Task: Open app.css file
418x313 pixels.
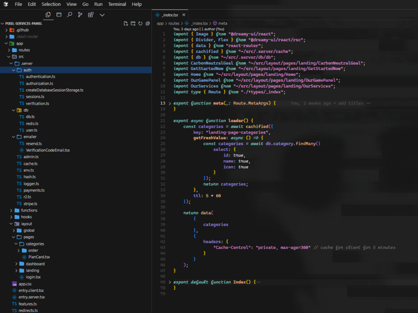Action: click(25, 284)
